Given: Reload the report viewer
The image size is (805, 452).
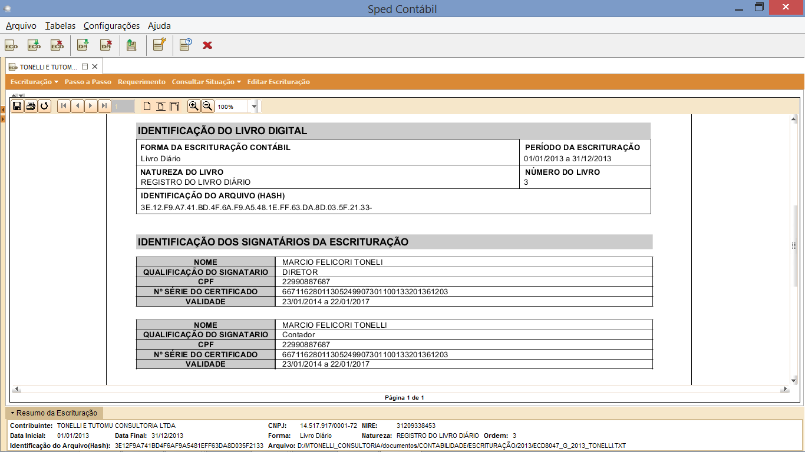Looking at the screenshot, I should (x=44, y=106).
